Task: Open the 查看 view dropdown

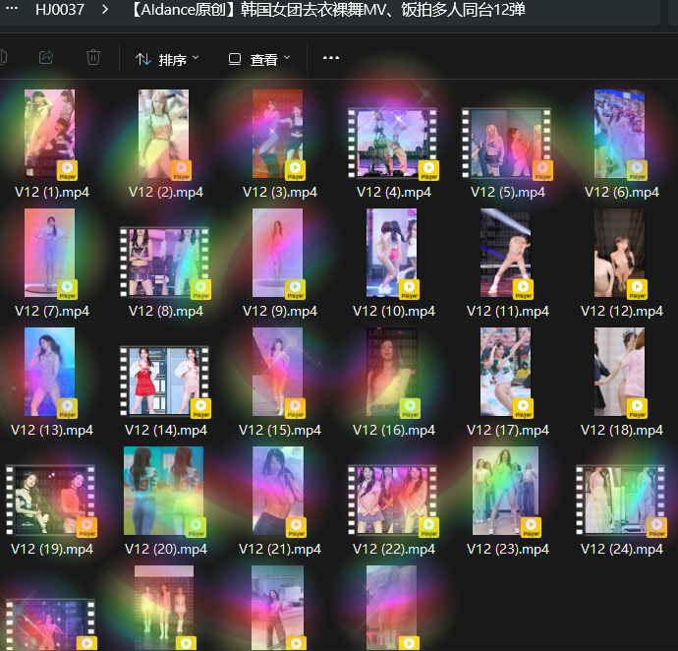Action: [x=259, y=59]
